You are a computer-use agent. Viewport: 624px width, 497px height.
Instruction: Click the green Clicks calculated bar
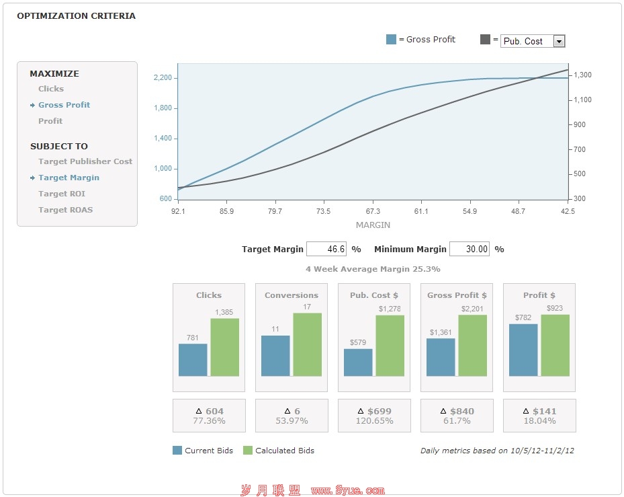[224, 347]
